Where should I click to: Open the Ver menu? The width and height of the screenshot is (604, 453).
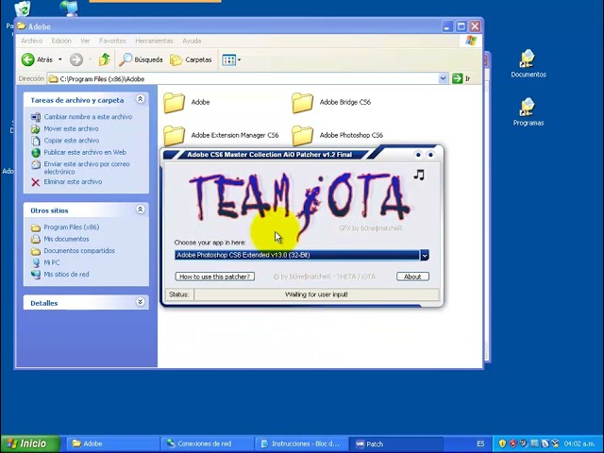[x=85, y=41]
